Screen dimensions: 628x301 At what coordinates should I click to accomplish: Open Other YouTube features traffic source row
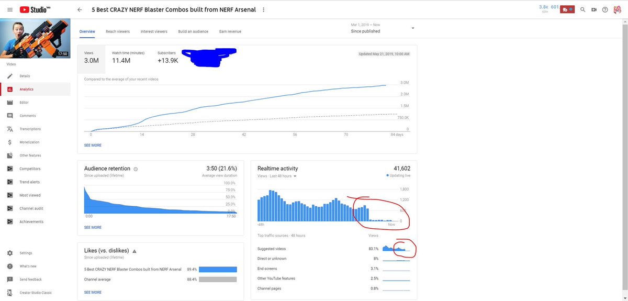pyautogui.click(x=334, y=278)
